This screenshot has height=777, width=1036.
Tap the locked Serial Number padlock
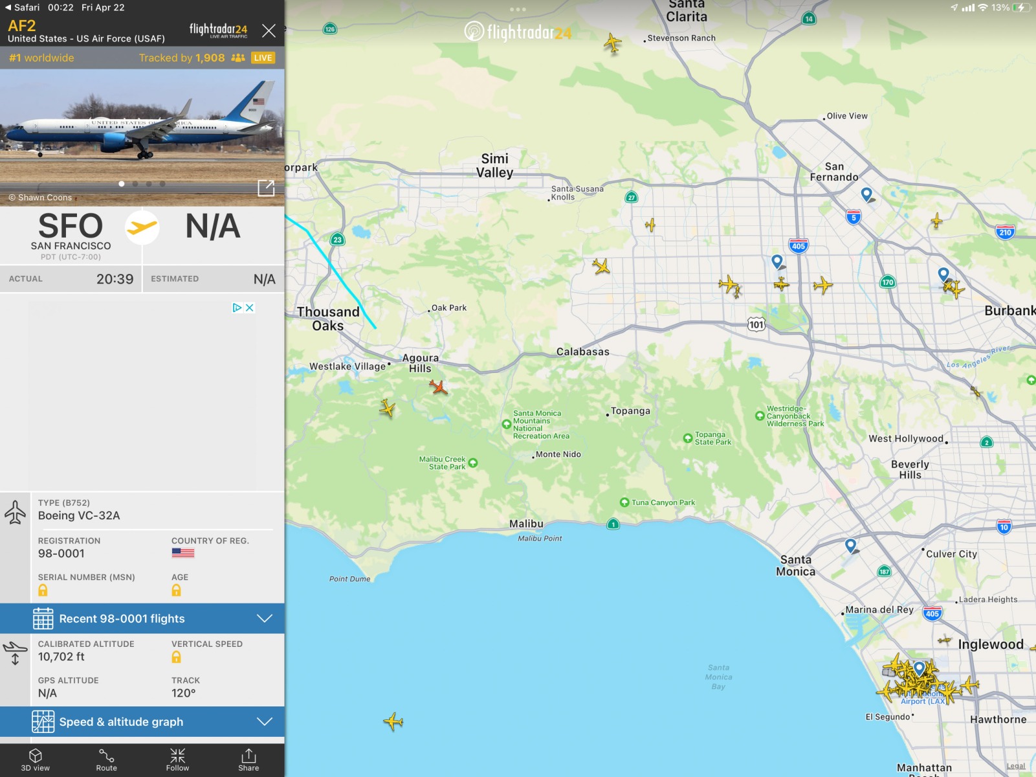[x=43, y=590]
